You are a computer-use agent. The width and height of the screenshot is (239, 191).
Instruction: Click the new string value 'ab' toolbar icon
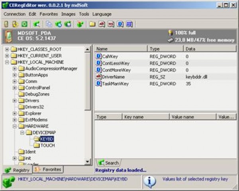tap(102, 24)
